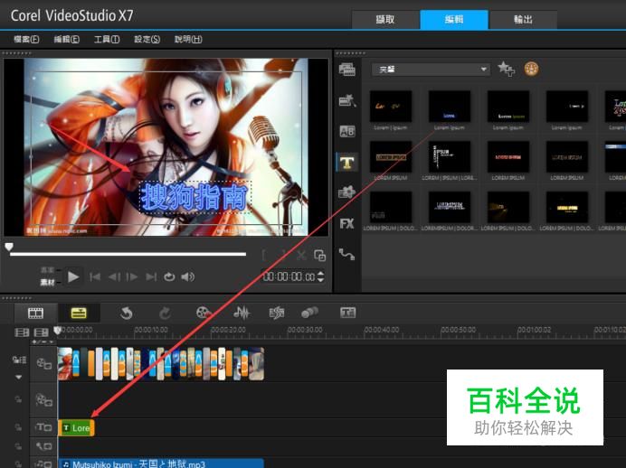Viewport: 626px width, 468px height.
Task: Open the 工具(T) menu
Action: 107,39
